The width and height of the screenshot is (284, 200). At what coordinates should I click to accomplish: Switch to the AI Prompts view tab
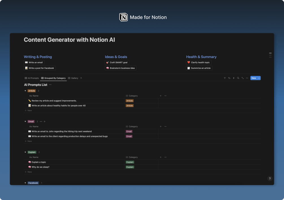tap(32, 78)
